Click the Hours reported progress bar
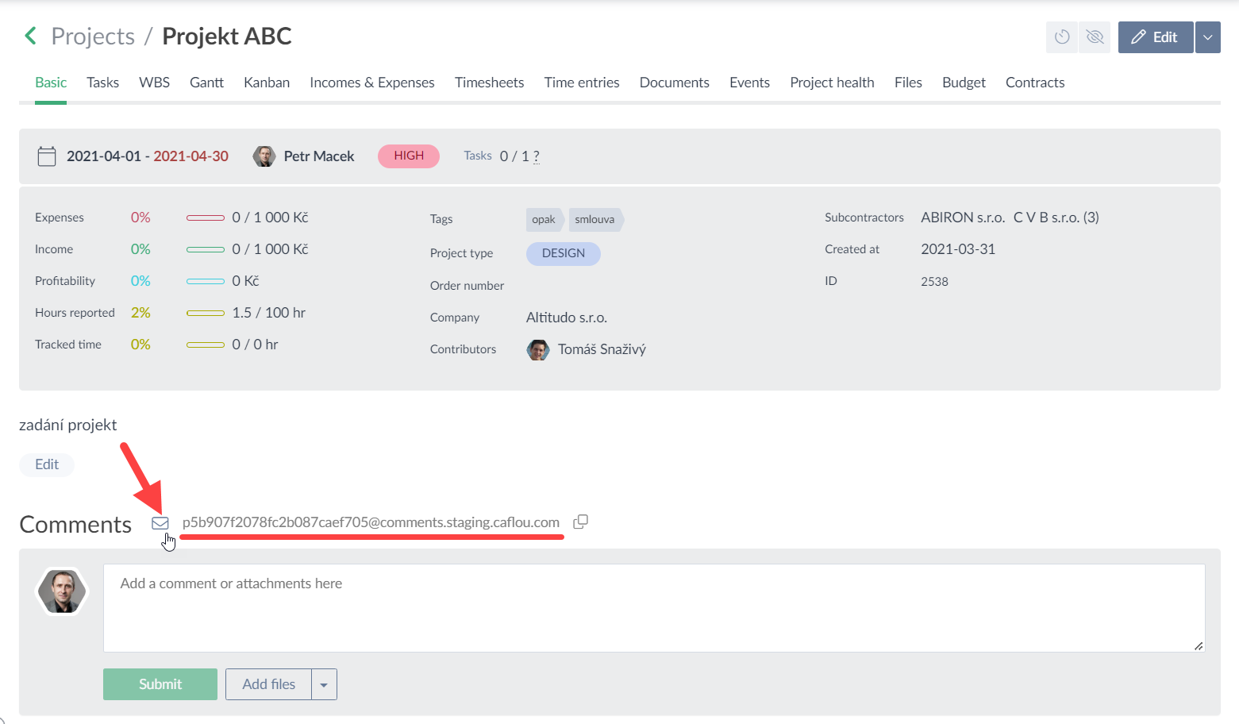 [206, 313]
